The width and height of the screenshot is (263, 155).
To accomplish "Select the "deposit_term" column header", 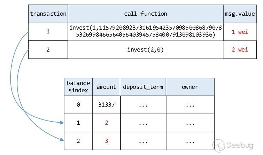I will point(143,87).
